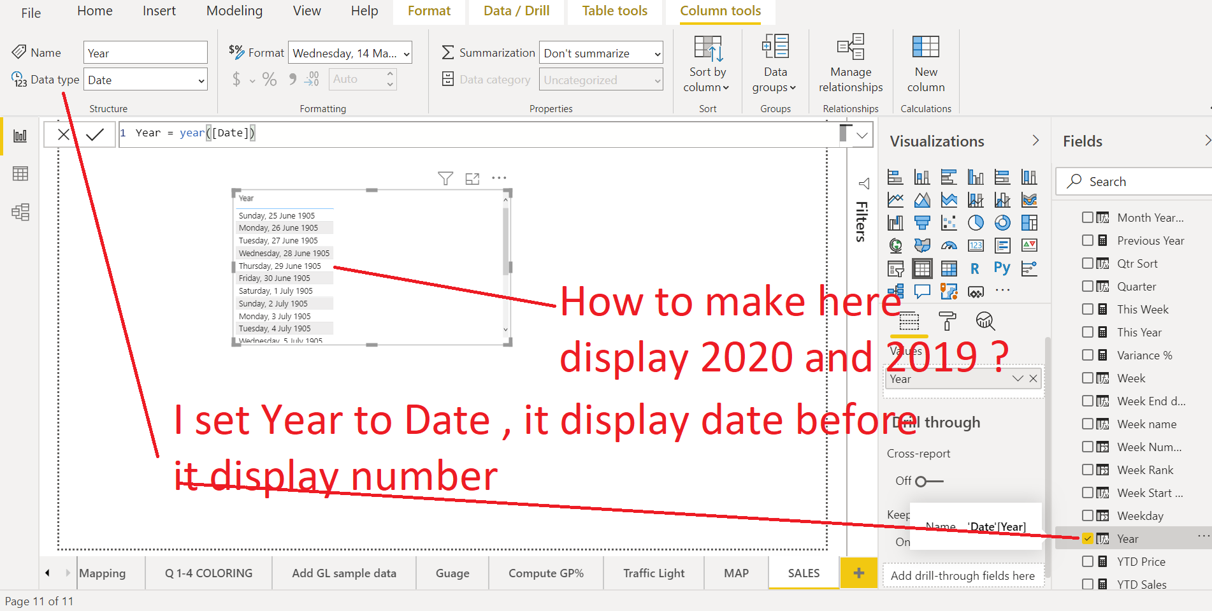The height and width of the screenshot is (611, 1212).
Task: Click the Fields Search box
Action: point(1134,182)
